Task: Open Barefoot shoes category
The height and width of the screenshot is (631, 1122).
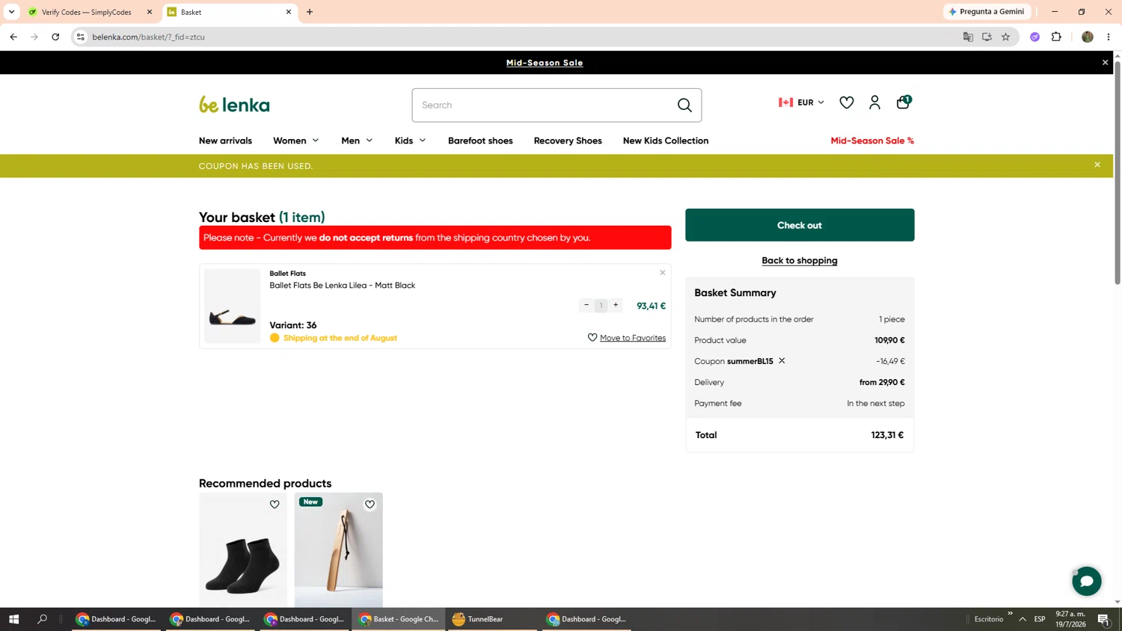Action: 480,141
